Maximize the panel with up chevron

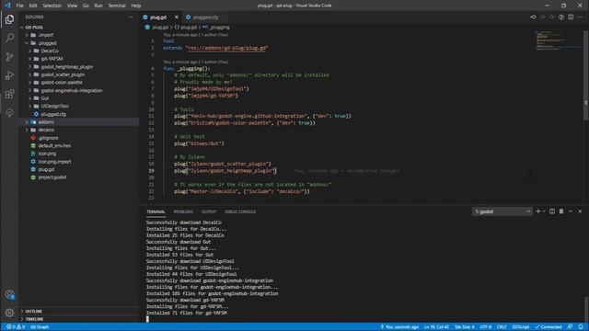(x=571, y=211)
